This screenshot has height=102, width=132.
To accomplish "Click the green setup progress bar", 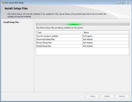I will (x=83, y=24).
